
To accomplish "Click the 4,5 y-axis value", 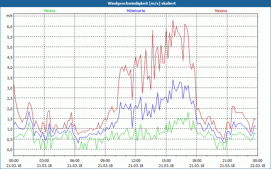I will (10, 57).
